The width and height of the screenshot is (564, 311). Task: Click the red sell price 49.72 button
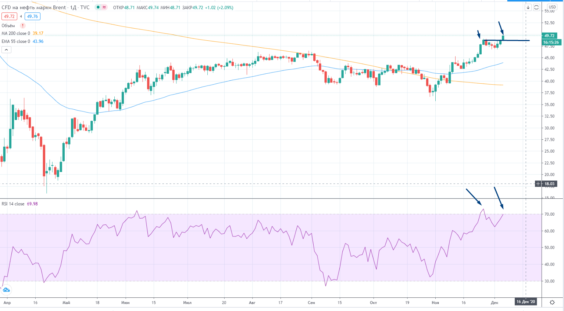point(9,17)
